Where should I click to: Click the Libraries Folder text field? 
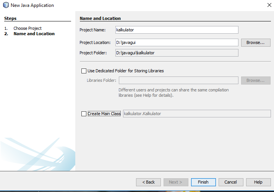(178, 80)
